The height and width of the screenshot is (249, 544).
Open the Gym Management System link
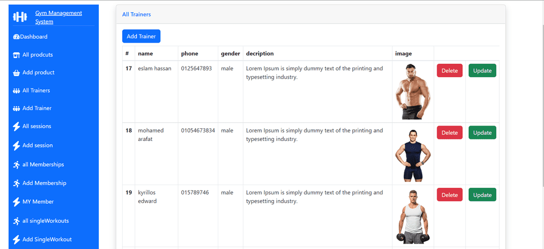58,18
